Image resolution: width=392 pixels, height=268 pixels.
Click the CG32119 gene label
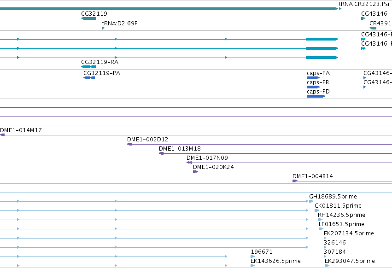(94, 14)
